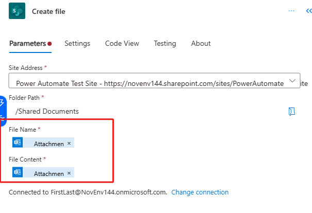Expand the Site Address dropdown arrow
The width and height of the screenshot is (312, 213).
(x=292, y=81)
